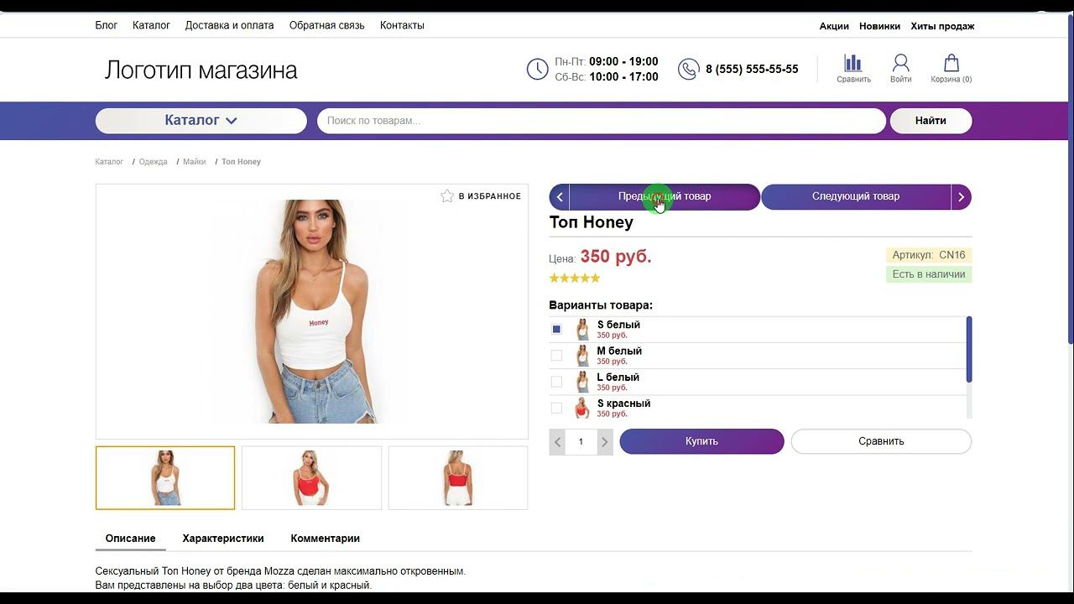Click the left arrow on Предыдущий товар
1074x604 pixels.
(x=560, y=197)
